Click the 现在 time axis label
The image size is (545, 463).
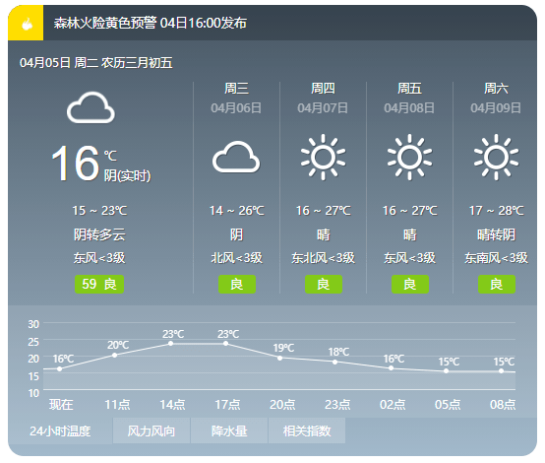click(x=61, y=405)
